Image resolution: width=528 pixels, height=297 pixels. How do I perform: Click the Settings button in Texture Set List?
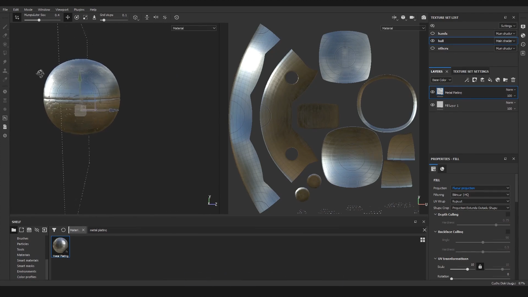pyautogui.click(x=508, y=26)
